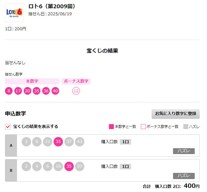Click the row A label tab
Screen dimensions: 207x192
(11, 146)
